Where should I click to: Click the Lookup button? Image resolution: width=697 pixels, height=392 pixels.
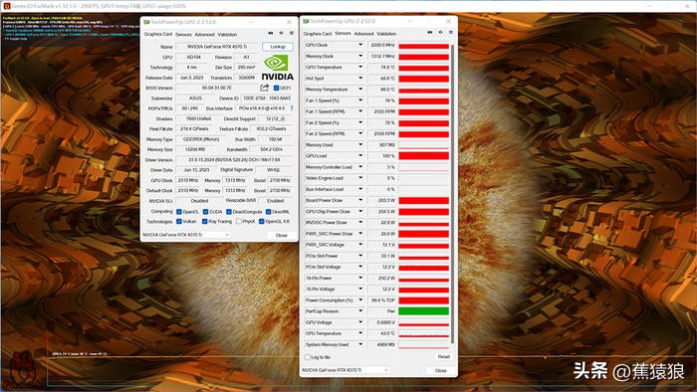click(278, 47)
